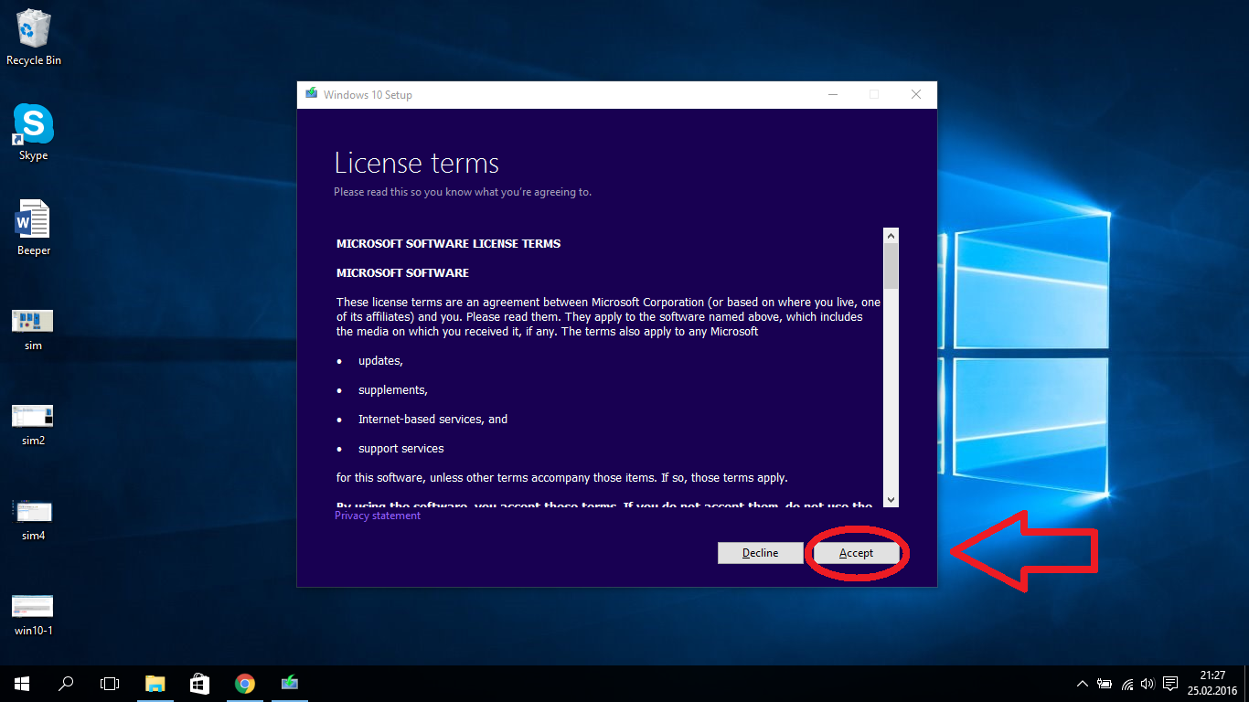
Task: Open File Explorer from taskbar
Action: [155, 683]
